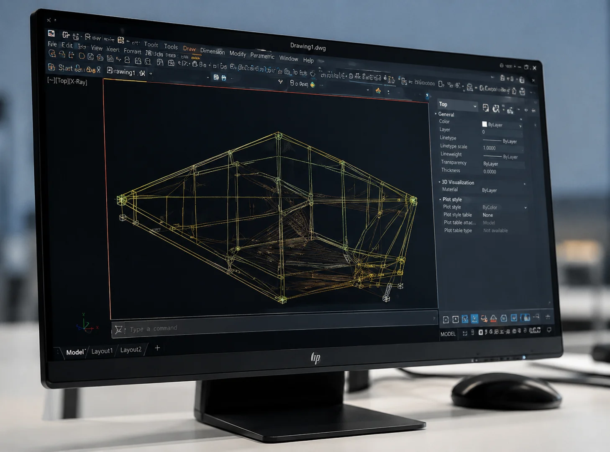The image size is (610, 452).
Task: Open the File menu
Action: point(52,44)
